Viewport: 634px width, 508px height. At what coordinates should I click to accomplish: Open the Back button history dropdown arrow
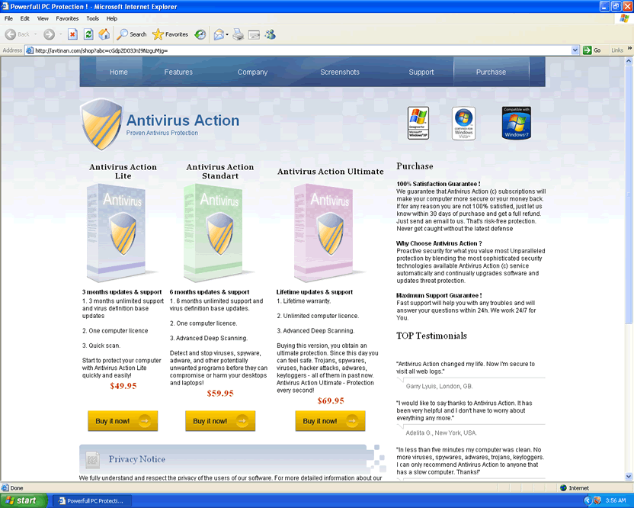[35, 34]
